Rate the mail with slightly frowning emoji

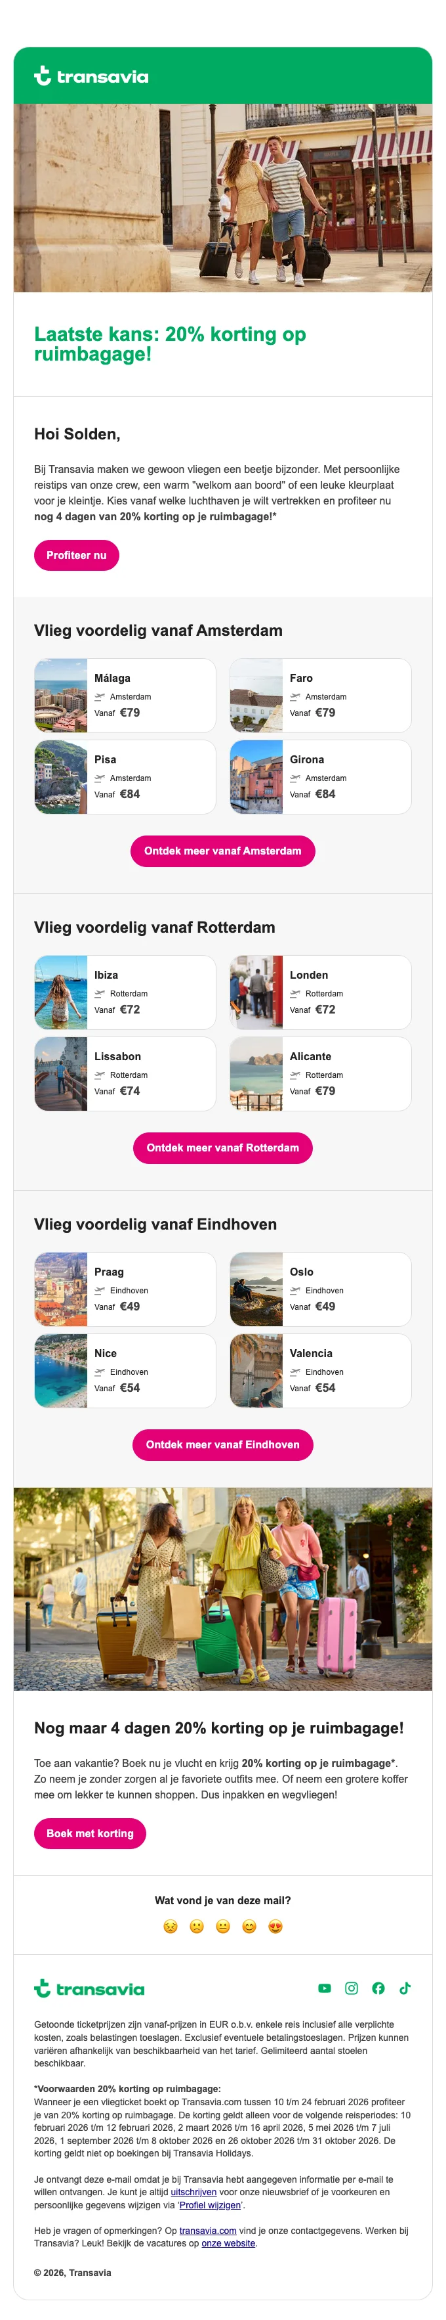pyautogui.click(x=197, y=1927)
